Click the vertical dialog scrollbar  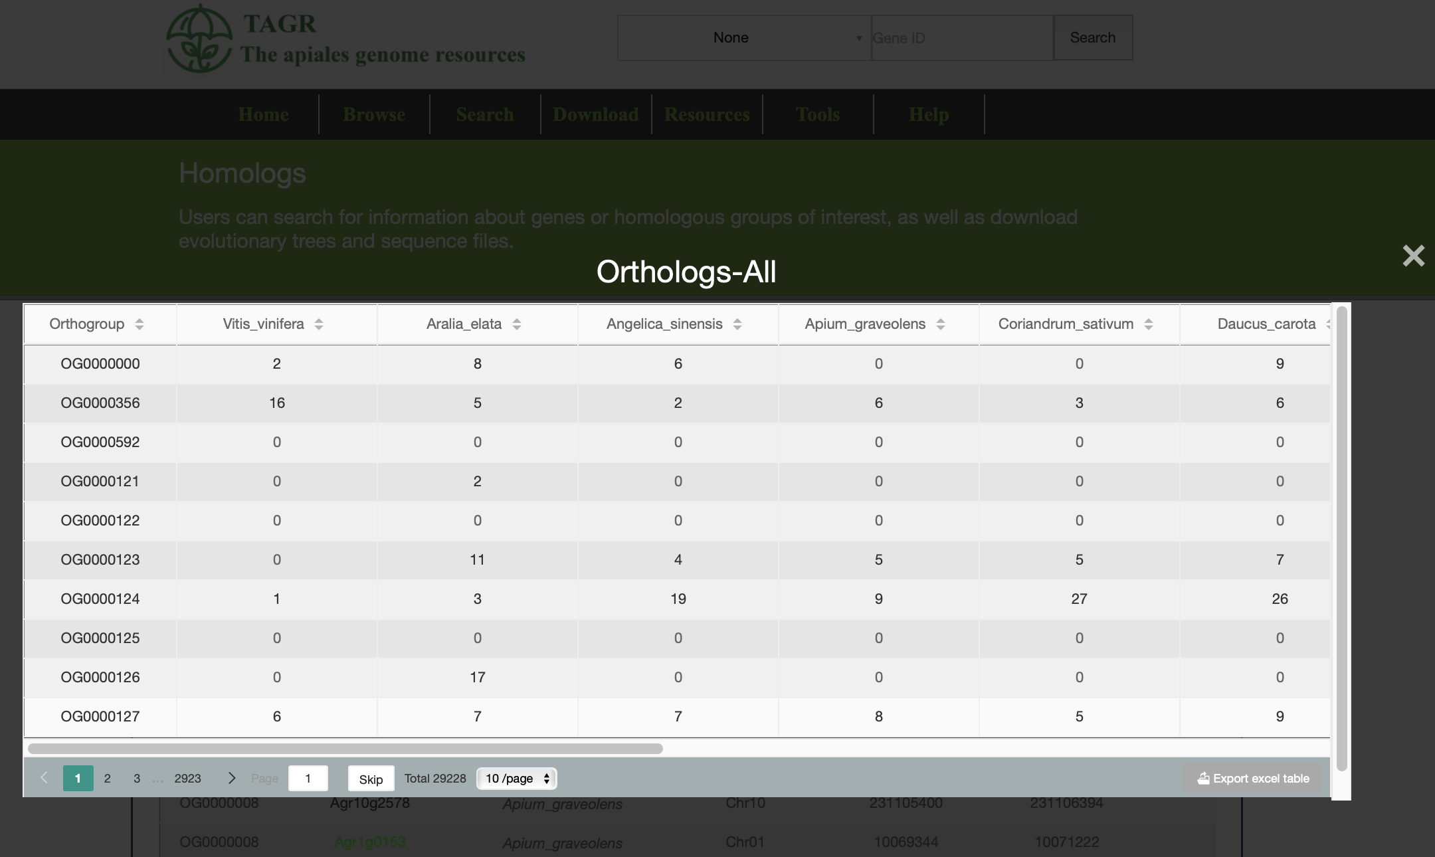pos(1341,538)
